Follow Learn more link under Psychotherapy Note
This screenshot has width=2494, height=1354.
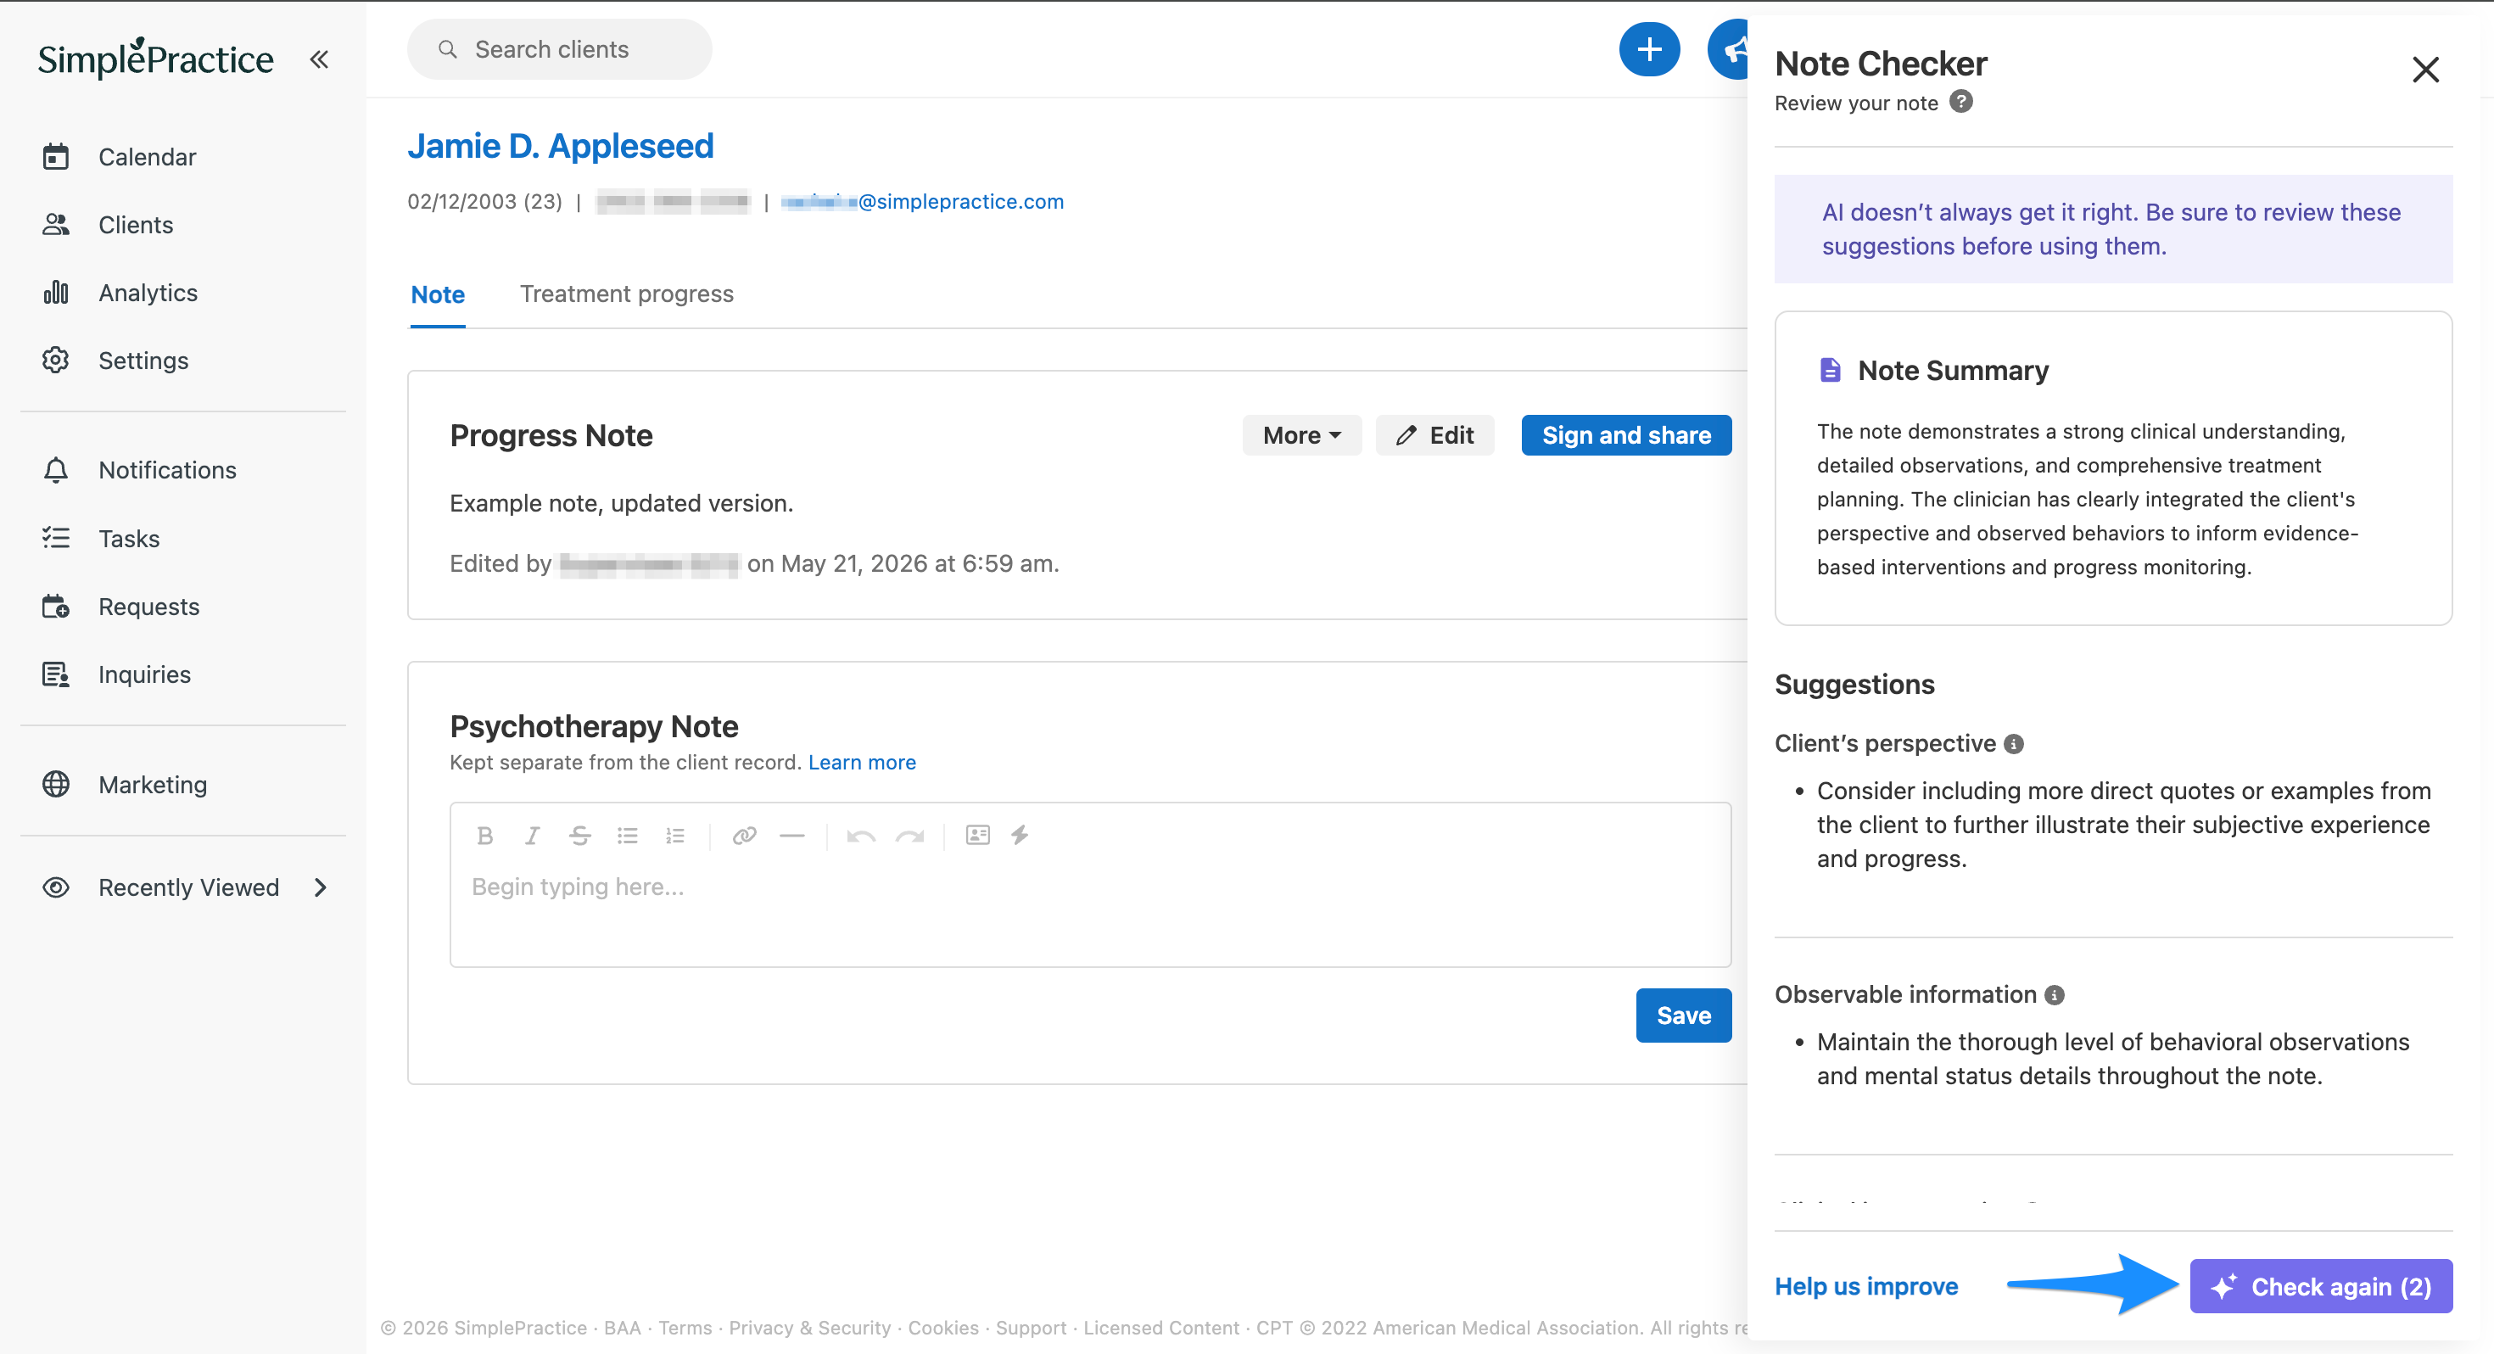pos(862,762)
